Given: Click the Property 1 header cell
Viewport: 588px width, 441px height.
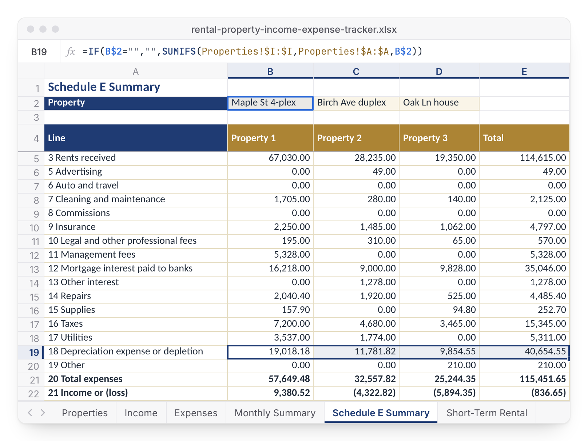Looking at the screenshot, I should 270,138.
